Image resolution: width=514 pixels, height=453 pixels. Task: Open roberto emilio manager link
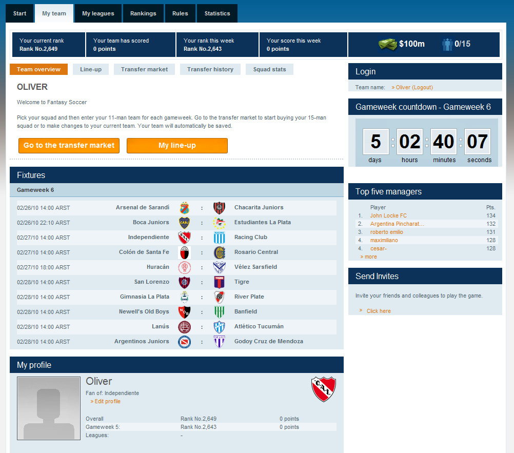coord(387,232)
